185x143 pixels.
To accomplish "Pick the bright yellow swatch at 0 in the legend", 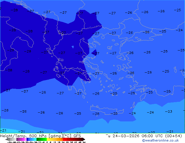I will tap(48, 139).
